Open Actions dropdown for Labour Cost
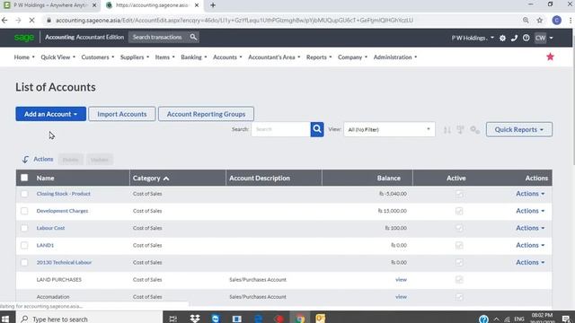This screenshot has height=323, width=575. point(530,228)
